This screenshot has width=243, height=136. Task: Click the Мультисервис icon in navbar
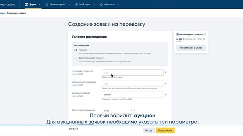47,5
